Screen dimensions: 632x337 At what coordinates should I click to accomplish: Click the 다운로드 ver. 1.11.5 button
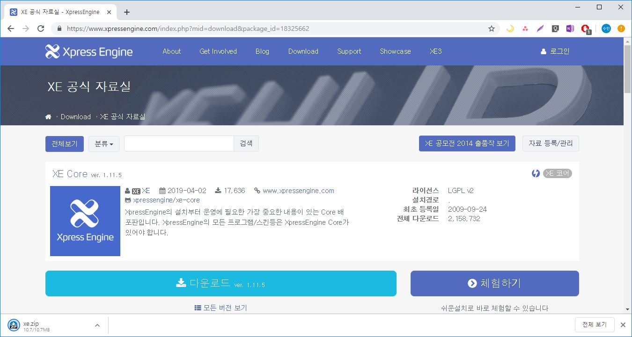pyautogui.click(x=221, y=283)
